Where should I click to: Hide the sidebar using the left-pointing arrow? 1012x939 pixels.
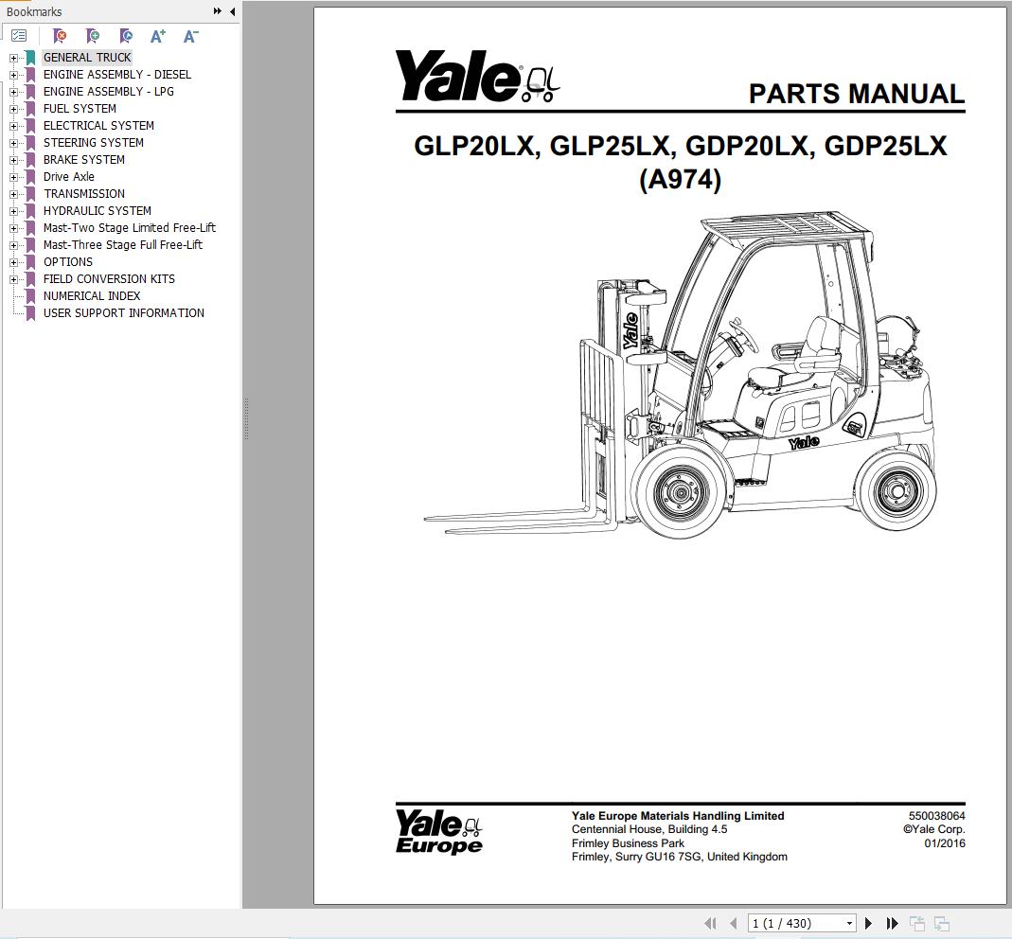point(232,11)
